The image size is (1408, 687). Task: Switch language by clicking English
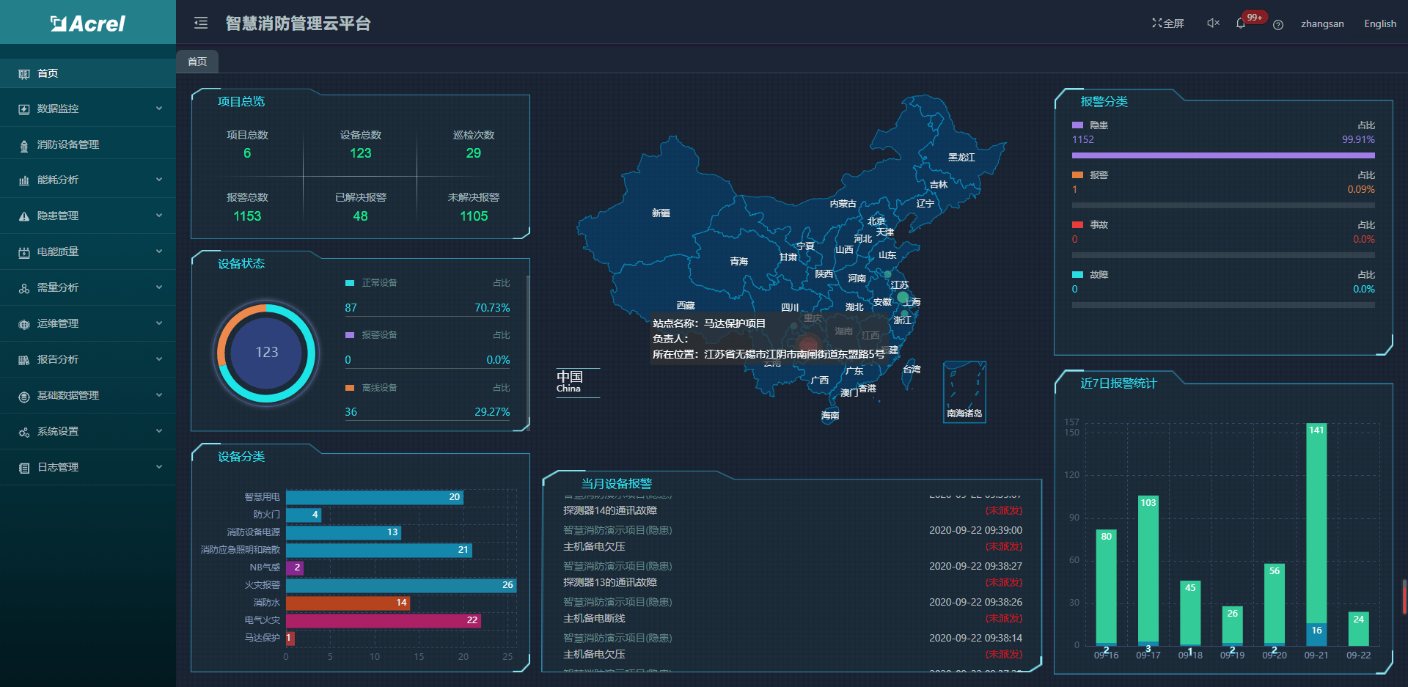[x=1379, y=23]
